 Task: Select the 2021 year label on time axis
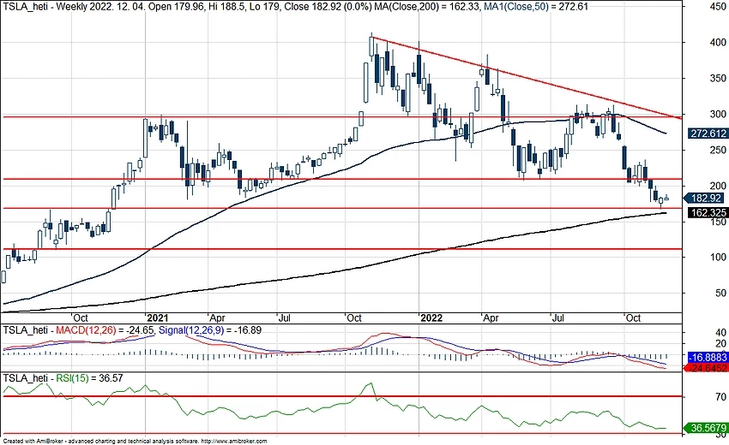click(x=157, y=318)
